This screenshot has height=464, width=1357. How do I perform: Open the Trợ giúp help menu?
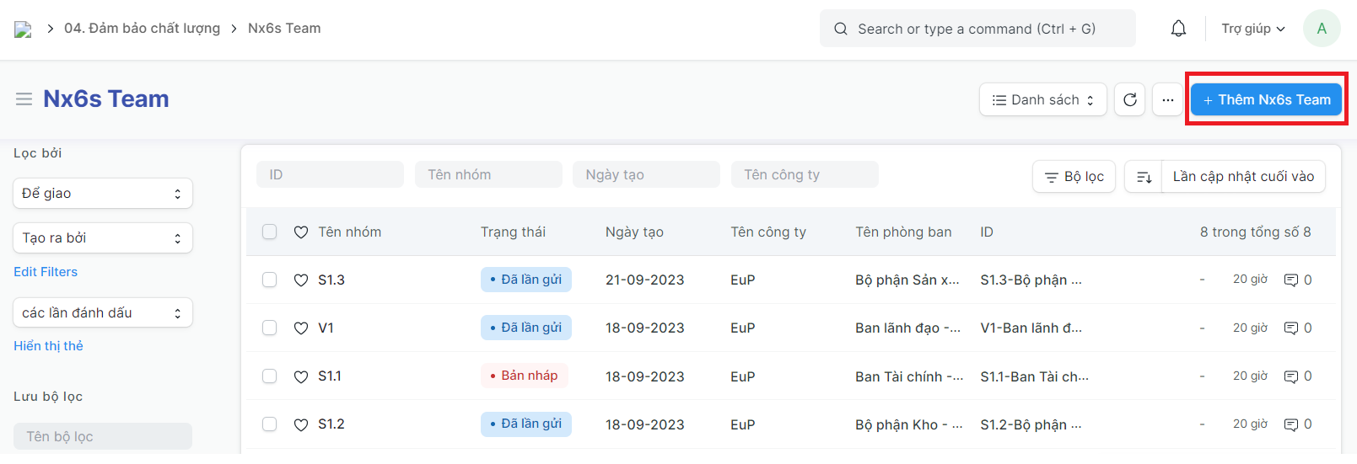1252,29
